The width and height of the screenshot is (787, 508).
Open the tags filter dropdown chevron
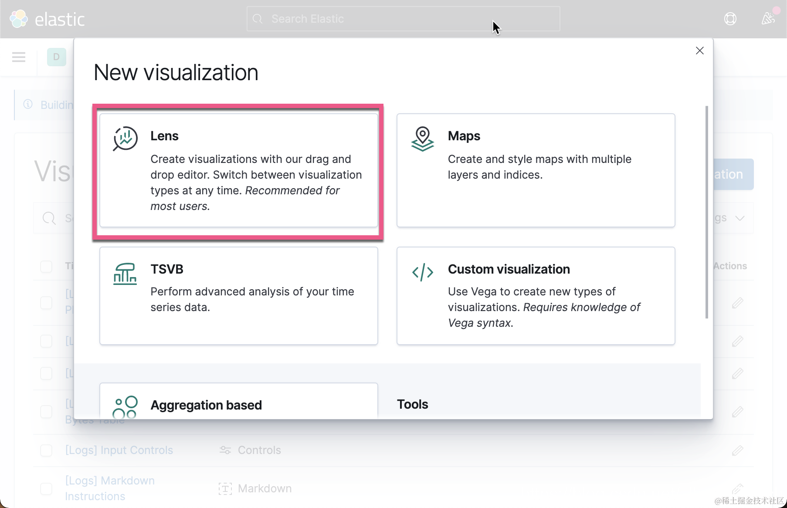(x=740, y=218)
